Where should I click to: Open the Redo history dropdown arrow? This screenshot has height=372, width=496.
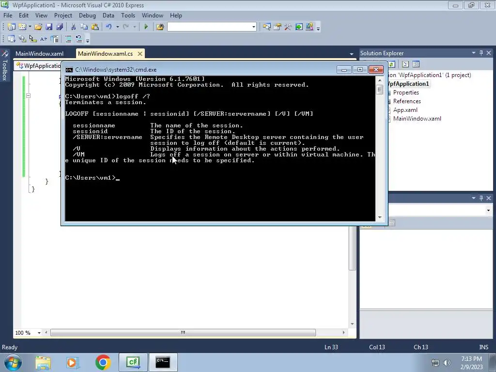(x=135, y=27)
